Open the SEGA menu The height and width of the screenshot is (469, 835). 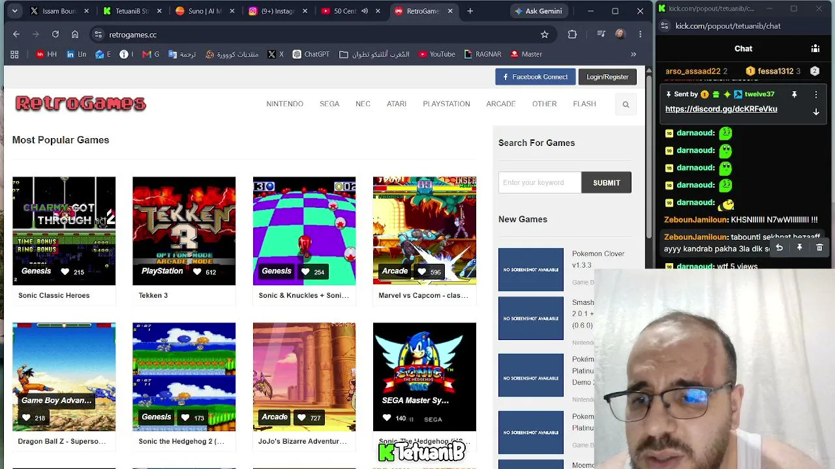329,104
